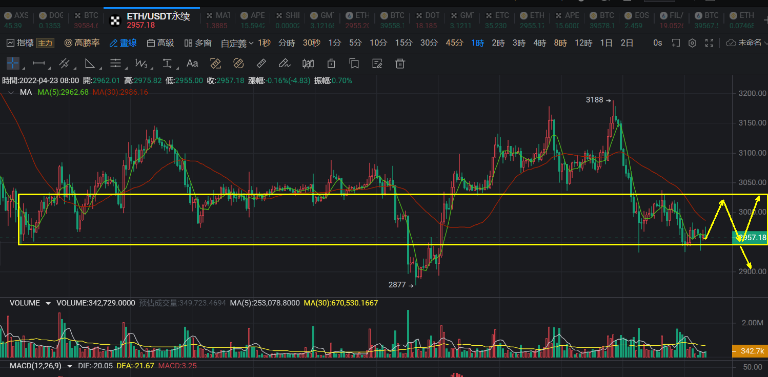Open the 指標 indicators panel
This screenshot has width=768, height=377.
point(21,43)
